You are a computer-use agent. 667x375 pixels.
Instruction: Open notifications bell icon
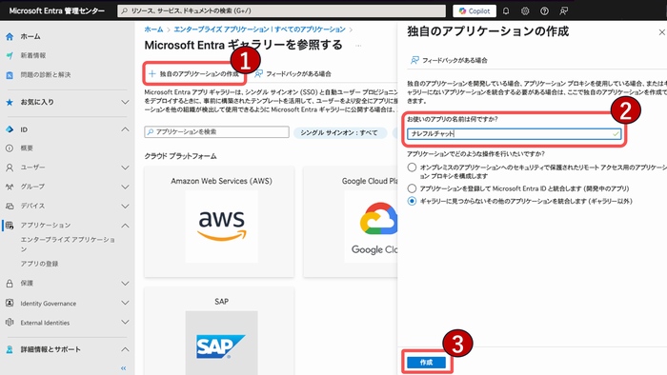coord(506,11)
